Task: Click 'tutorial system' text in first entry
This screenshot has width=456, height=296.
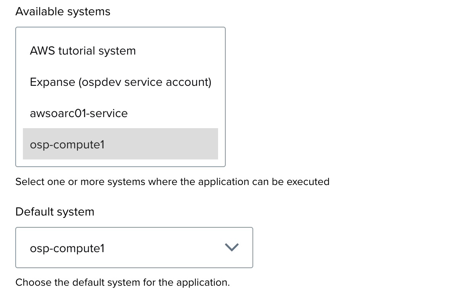Action: pos(97,51)
